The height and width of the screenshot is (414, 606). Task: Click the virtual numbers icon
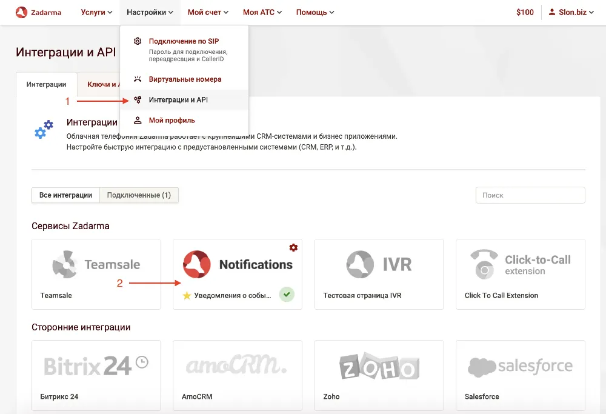click(x=138, y=79)
